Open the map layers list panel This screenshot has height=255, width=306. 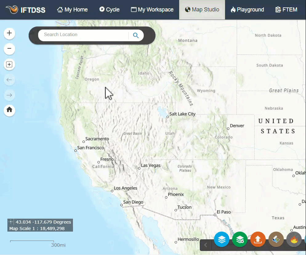(x=222, y=239)
